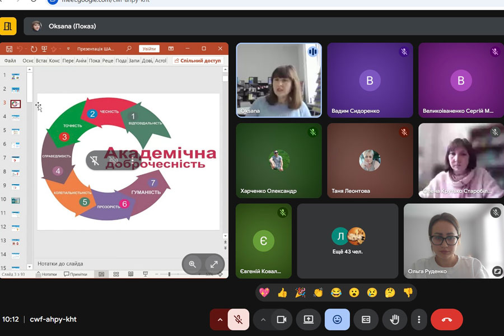Toggle the camera button

click(x=282, y=320)
